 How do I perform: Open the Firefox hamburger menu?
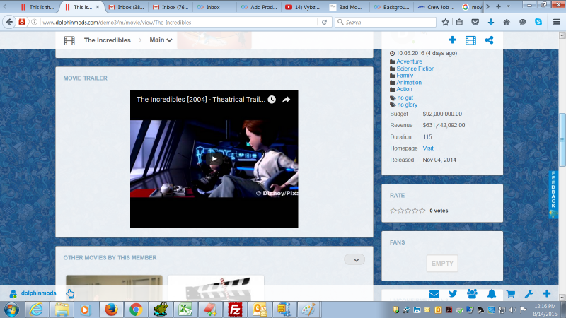(x=557, y=23)
